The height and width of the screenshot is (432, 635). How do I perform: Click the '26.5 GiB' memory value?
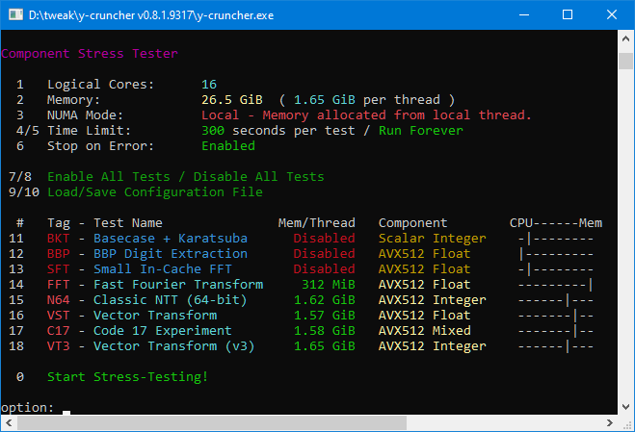(x=232, y=99)
